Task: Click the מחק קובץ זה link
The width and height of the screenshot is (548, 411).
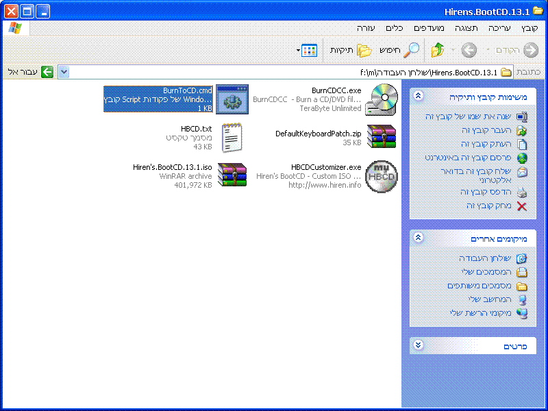Action: [x=489, y=206]
